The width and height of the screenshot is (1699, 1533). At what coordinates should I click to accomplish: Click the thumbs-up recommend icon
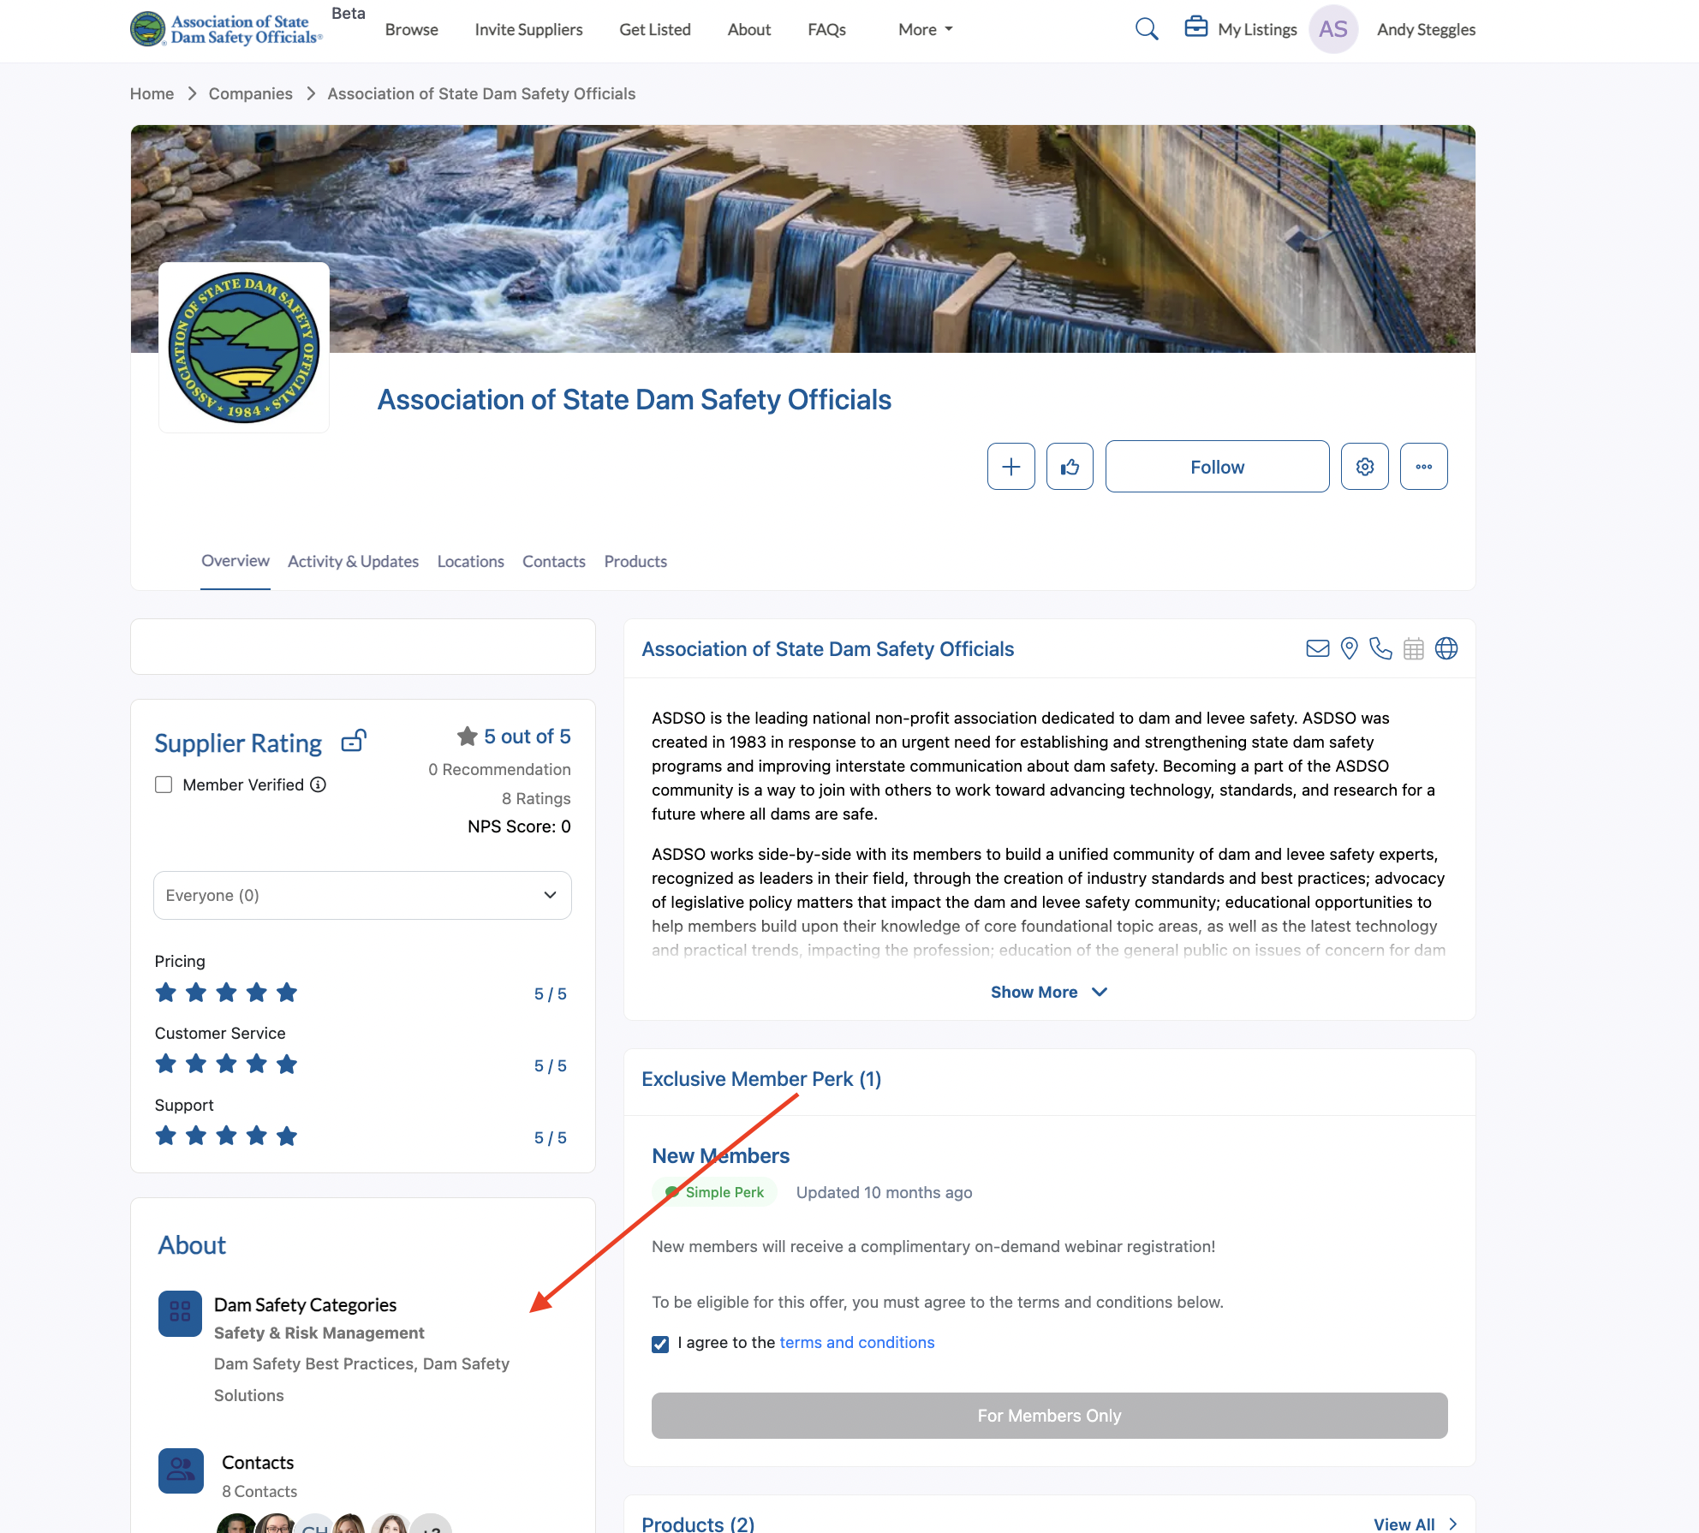click(x=1070, y=467)
